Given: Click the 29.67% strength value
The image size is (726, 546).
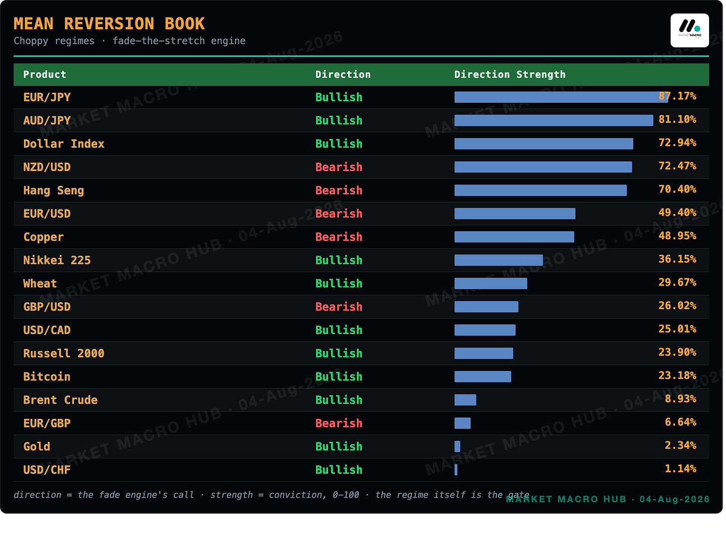Looking at the screenshot, I should pos(677,282).
